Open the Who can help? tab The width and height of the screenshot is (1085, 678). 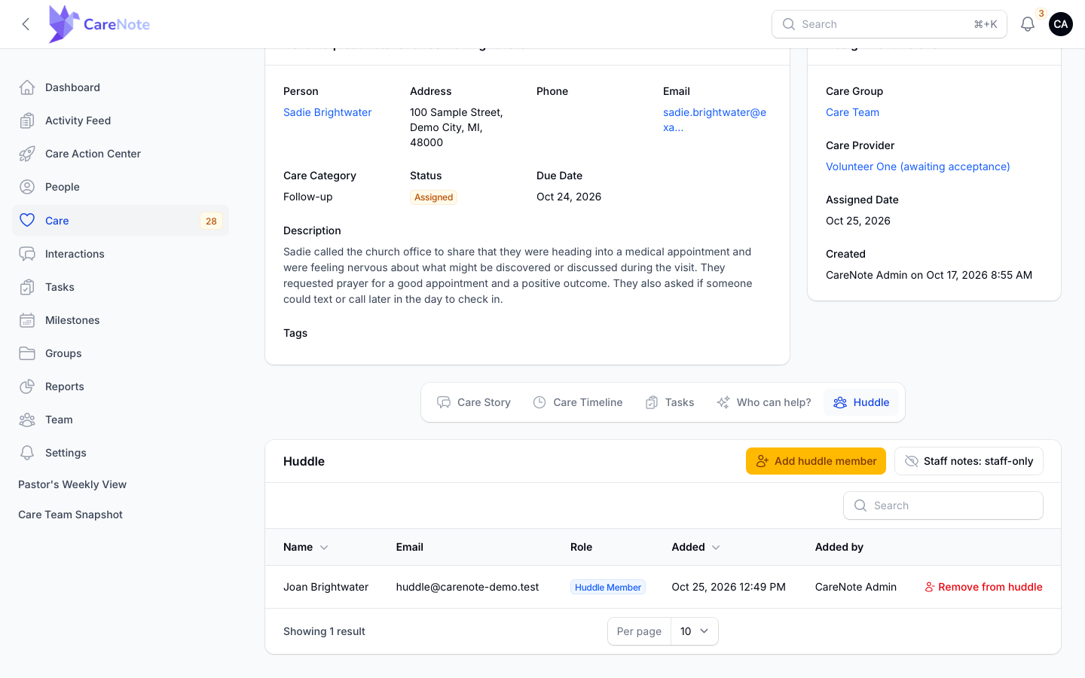pyautogui.click(x=764, y=402)
